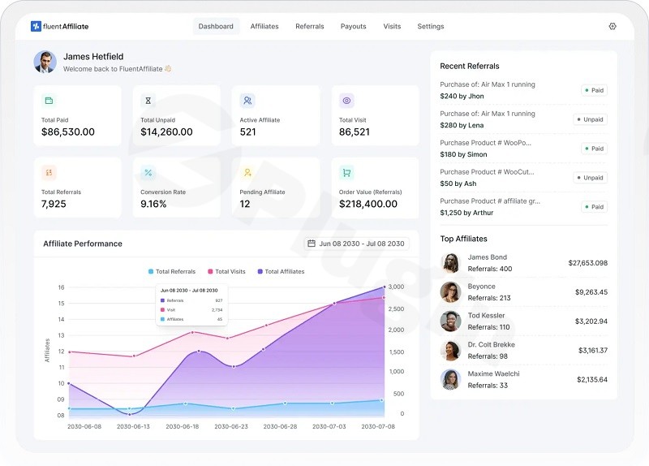
Task: Click the fluentAffiliate logo
Action: [59, 26]
